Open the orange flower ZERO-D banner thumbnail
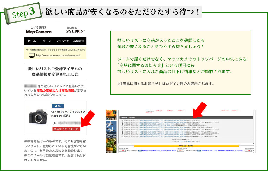The height and width of the screenshot is (171, 268). pyautogui.click(x=111, y=115)
